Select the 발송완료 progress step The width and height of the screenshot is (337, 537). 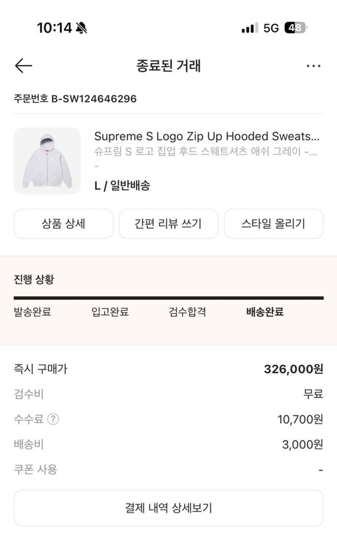[33, 311]
